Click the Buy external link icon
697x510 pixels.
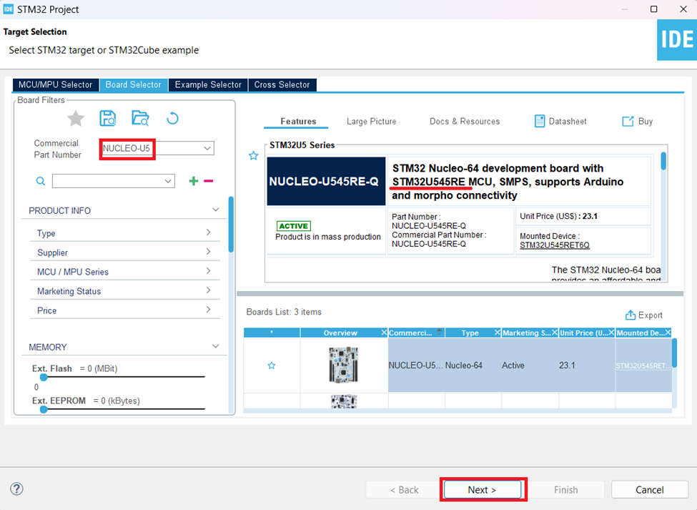pyautogui.click(x=628, y=121)
